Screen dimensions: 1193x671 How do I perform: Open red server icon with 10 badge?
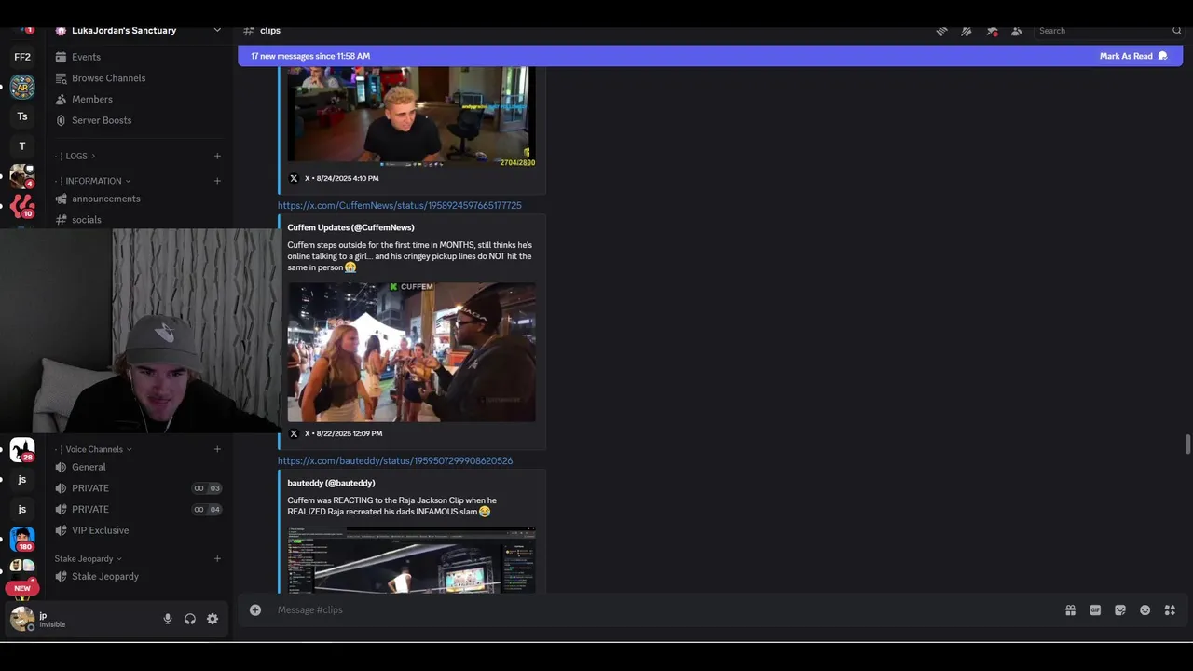click(22, 206)
